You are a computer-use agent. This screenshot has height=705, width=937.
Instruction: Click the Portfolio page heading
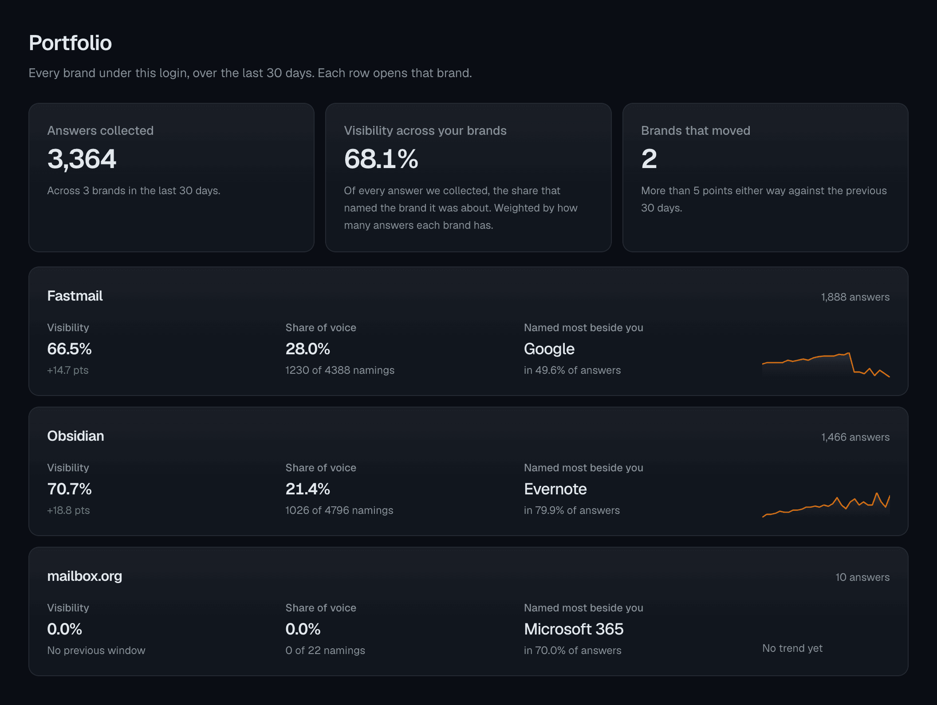click(70, 43)
